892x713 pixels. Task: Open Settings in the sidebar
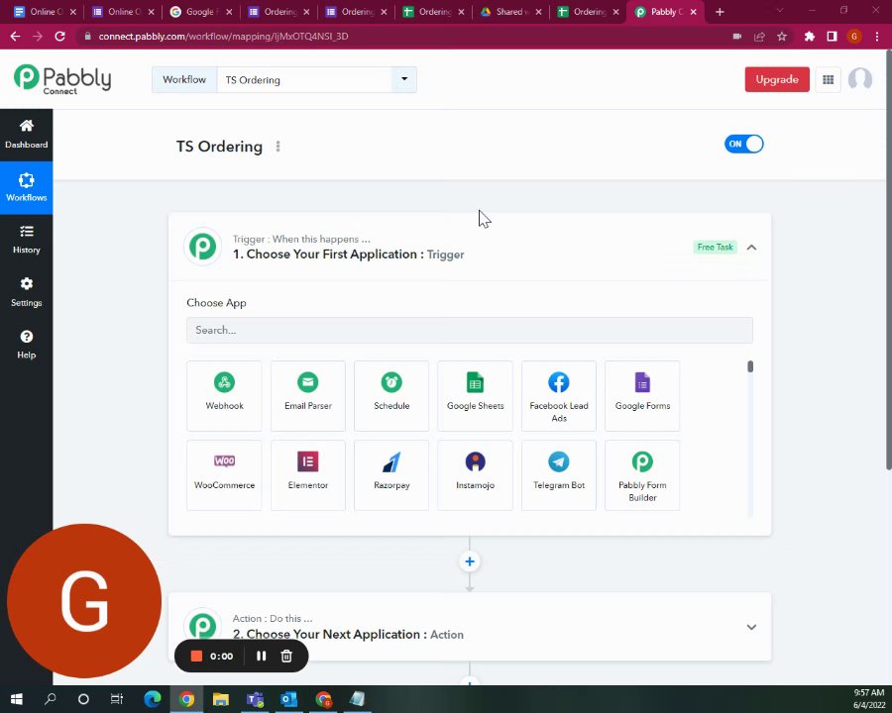tap(26, 292)
